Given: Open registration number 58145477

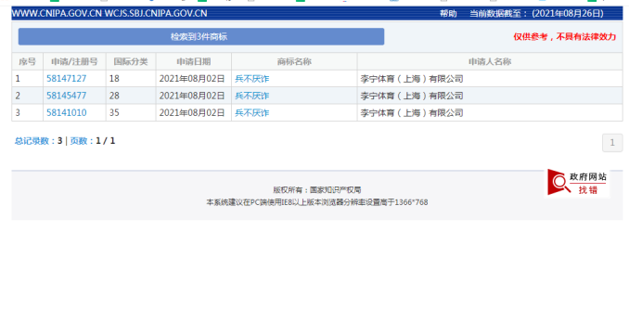Looking at the screenshot, I should click(66, 96).
